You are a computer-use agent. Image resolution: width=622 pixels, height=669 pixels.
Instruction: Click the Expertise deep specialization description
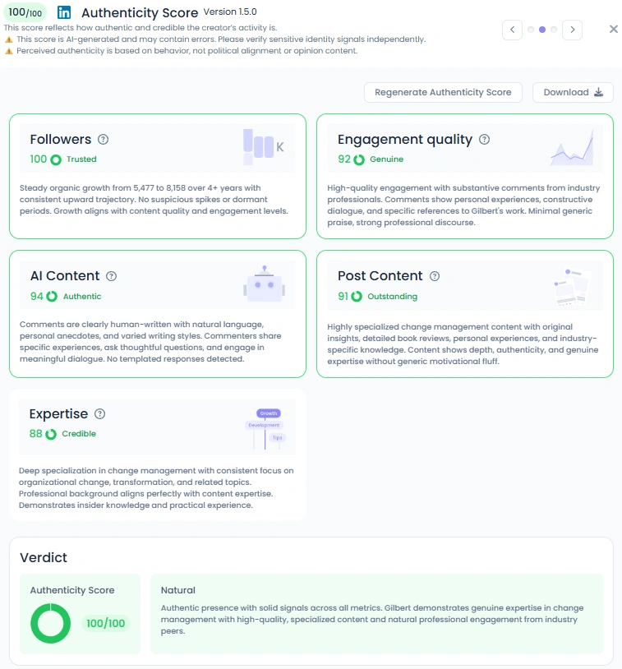[156, 487]
